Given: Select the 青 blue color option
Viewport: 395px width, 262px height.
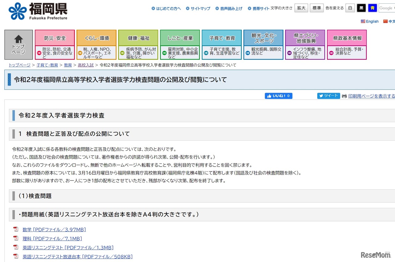Looking at the screenshot, I should 372,8.
